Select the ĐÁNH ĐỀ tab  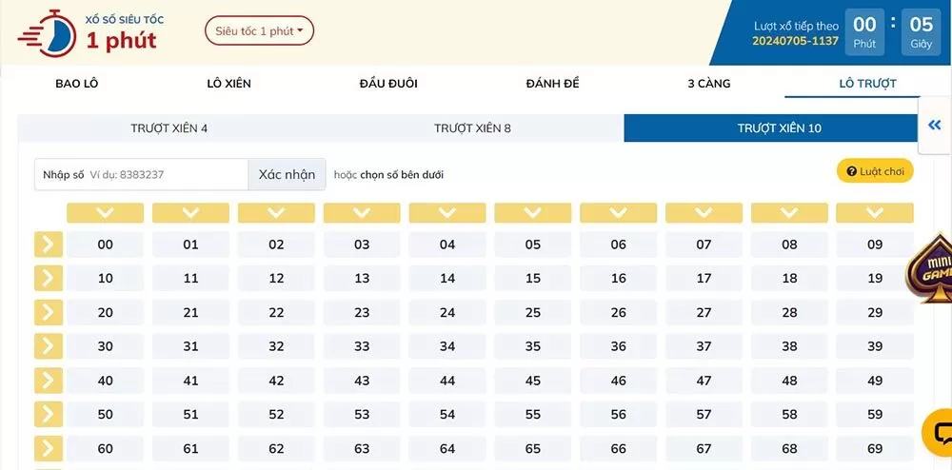click(x=552, y=84)
